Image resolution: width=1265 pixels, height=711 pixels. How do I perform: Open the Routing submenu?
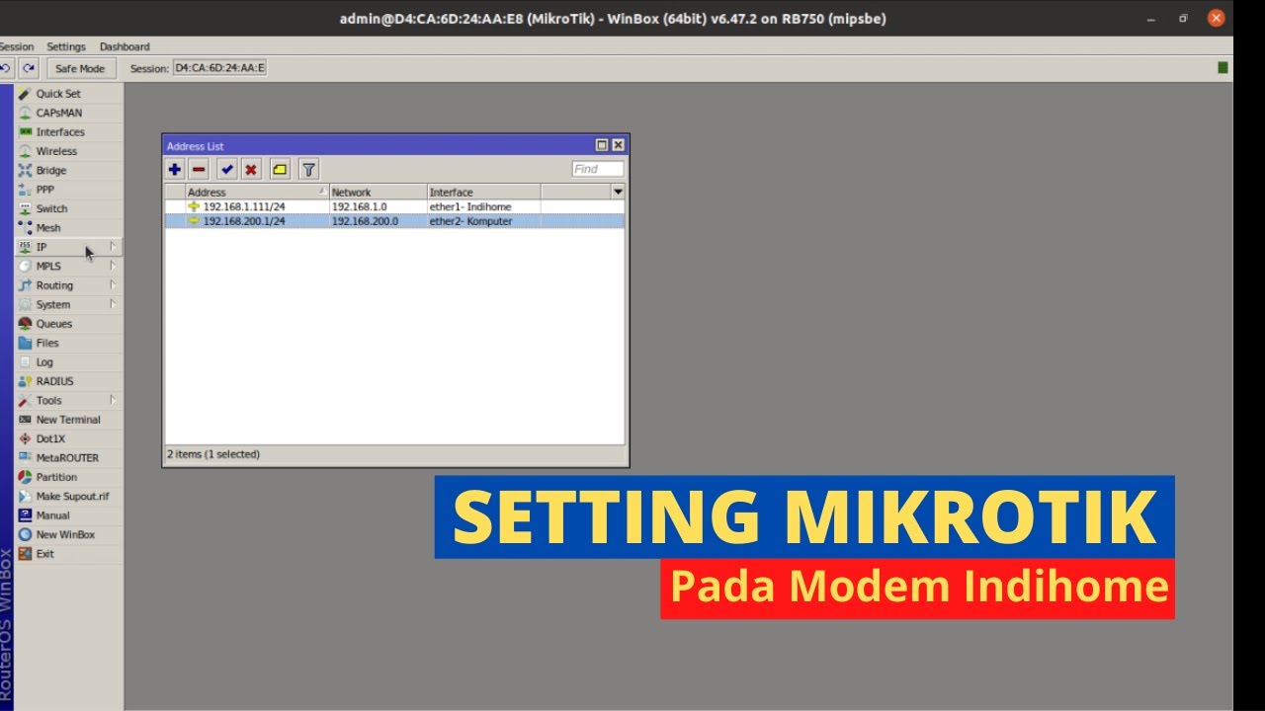(68, 285)
